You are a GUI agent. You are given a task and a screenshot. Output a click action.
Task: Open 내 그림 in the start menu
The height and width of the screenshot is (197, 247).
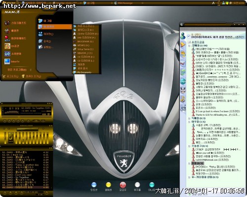[45, 21]
